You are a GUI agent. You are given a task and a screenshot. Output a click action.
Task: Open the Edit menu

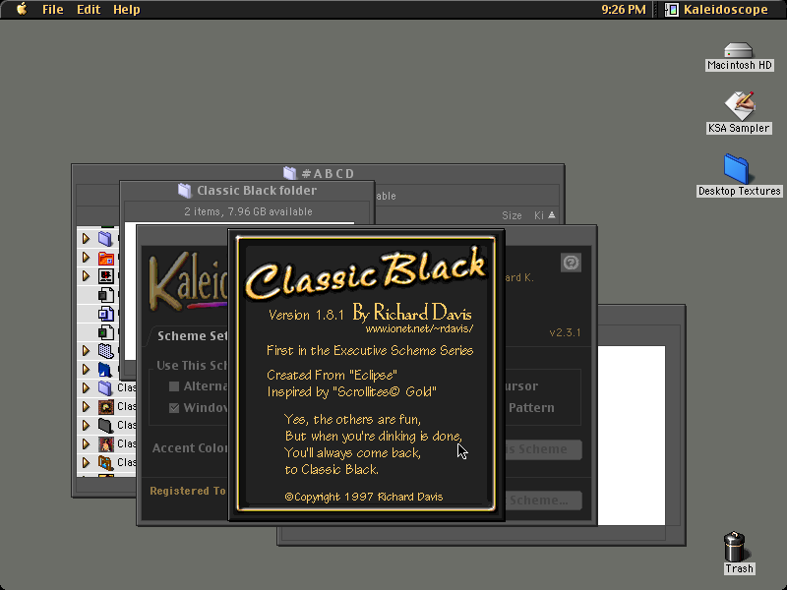tap(89, 10)
